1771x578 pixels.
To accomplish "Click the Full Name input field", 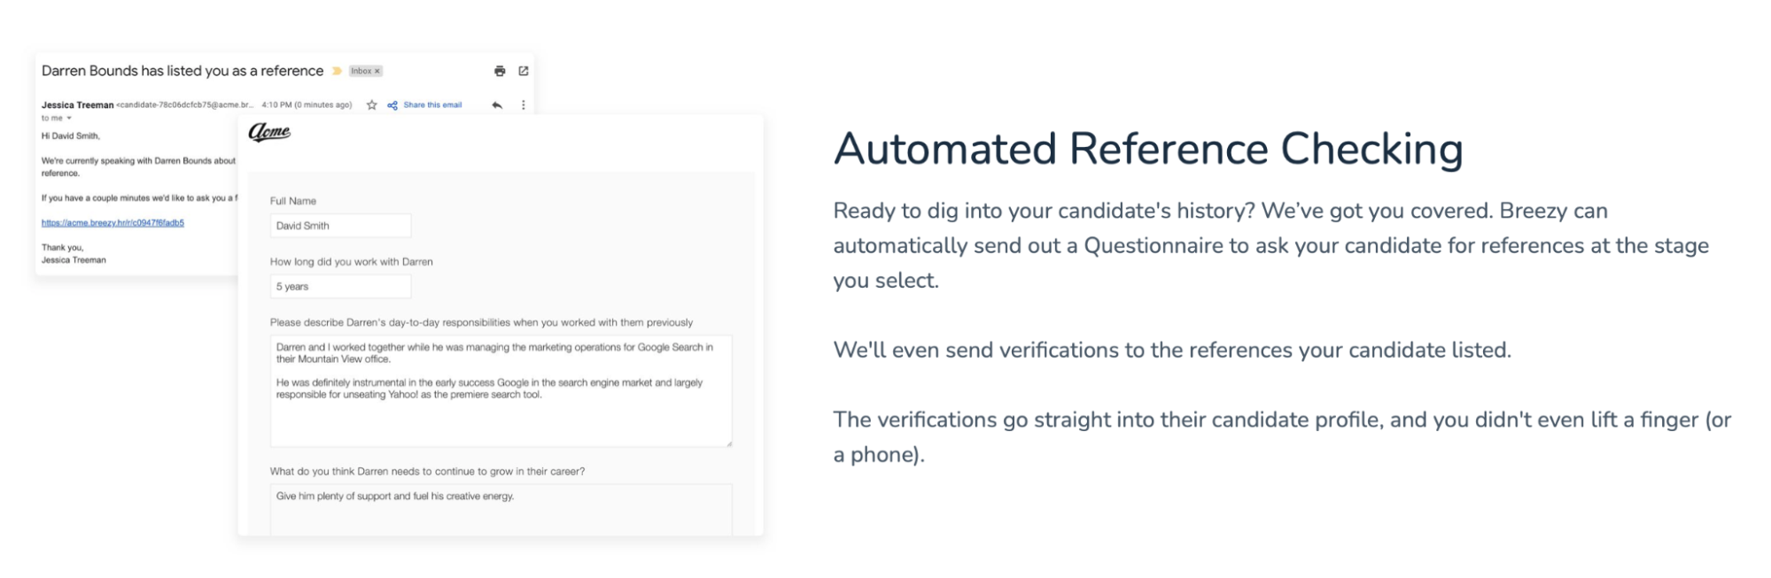I will tap(340, 226).
